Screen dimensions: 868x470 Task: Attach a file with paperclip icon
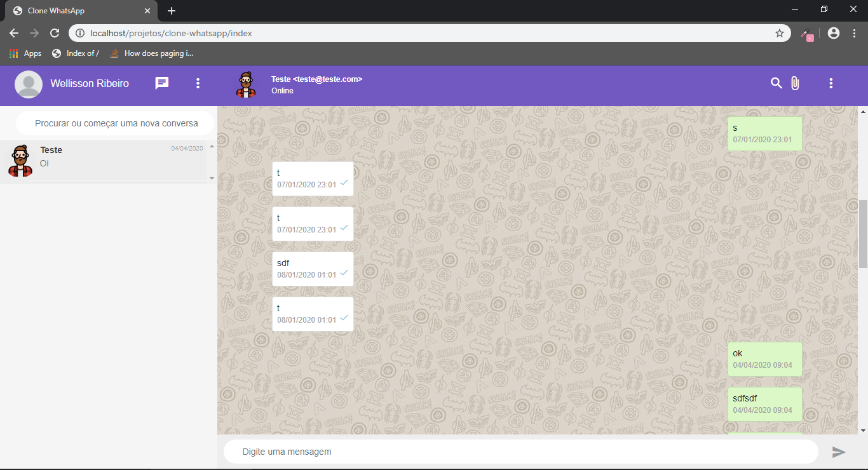[795, 83]
